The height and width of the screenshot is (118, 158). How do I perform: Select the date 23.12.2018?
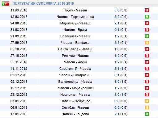coord(19,95)
